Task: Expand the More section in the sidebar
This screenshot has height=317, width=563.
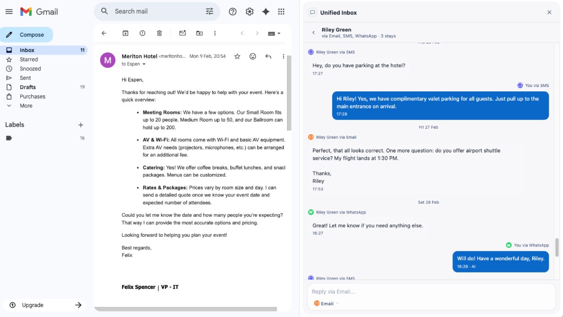Action: 25,105
